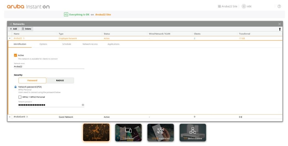This screenshot has width=288, height=146.
Task: Switch to the Identification tab
Action: point(20,44)
